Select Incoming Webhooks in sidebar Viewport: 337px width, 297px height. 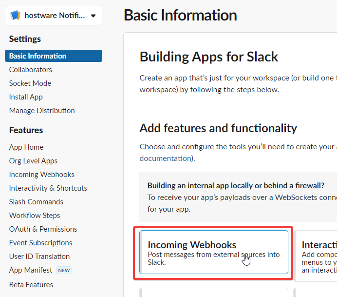[x=41, y=175]
